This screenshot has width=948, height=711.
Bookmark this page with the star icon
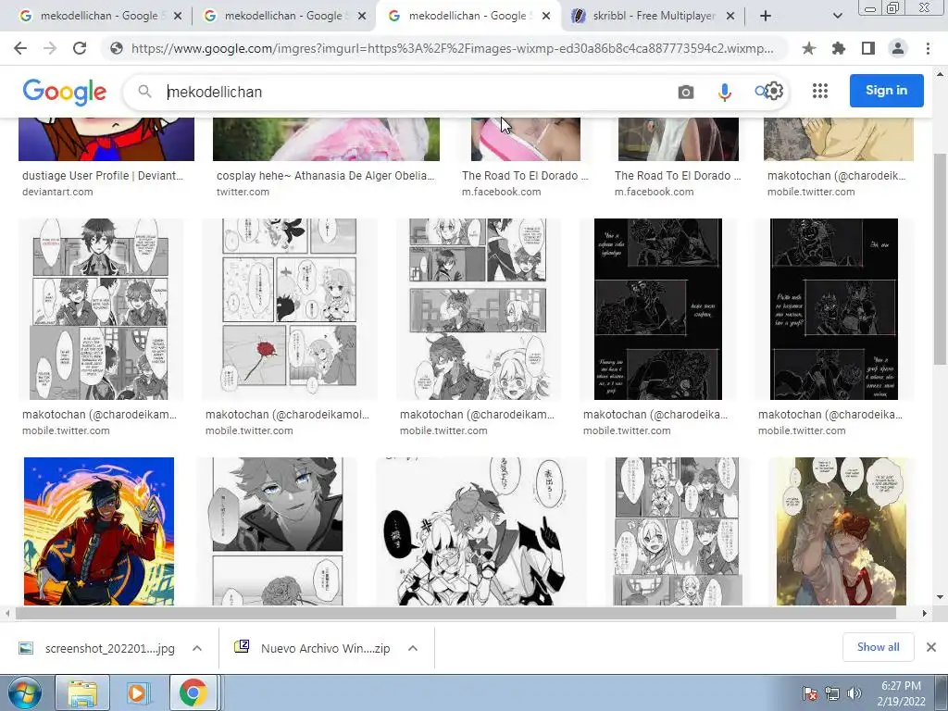808,48
